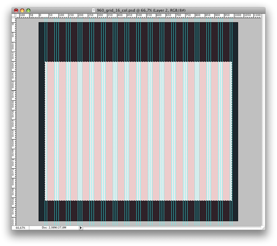Click the document proxy icon in title bar
This screenshot has width=277, height=246.
pyautogui.click(x=94, y=10)
